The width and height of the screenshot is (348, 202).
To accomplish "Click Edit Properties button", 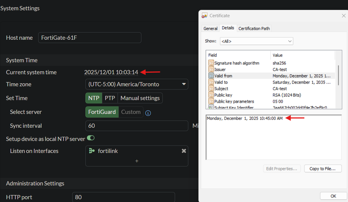I will 282,169.
